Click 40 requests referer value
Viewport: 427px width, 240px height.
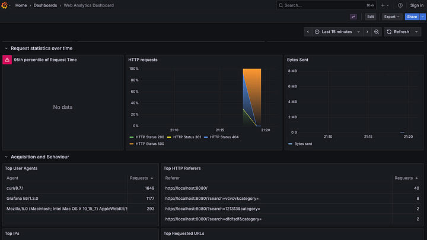[416, 188]
